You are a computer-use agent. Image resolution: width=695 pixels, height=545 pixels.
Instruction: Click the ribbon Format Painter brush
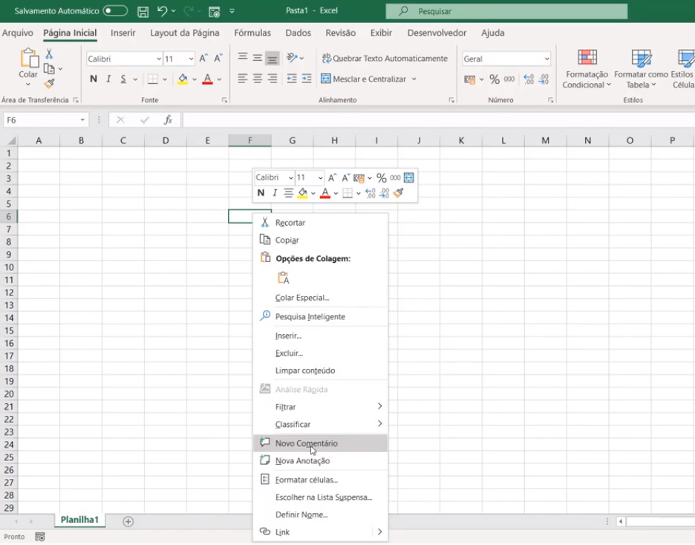[49, 83]
